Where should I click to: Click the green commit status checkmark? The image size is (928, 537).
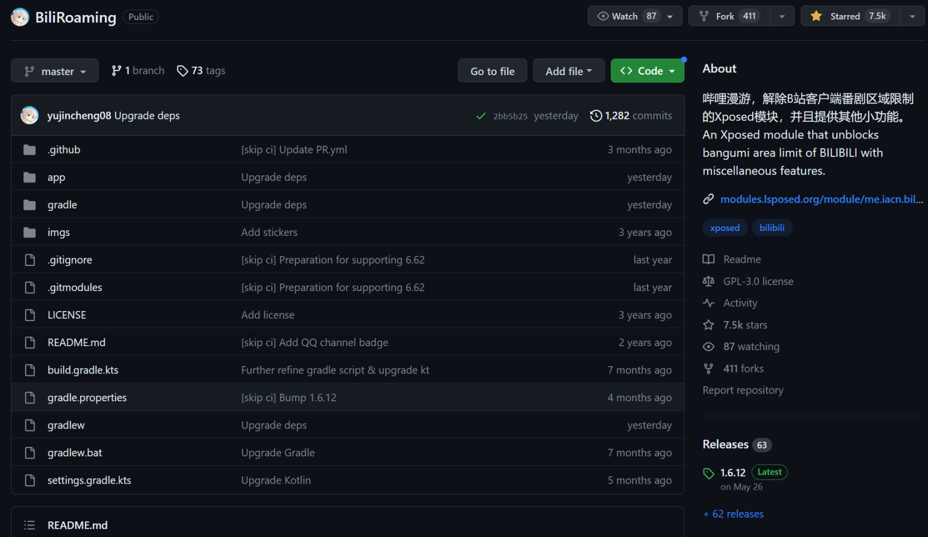[481, 116]
